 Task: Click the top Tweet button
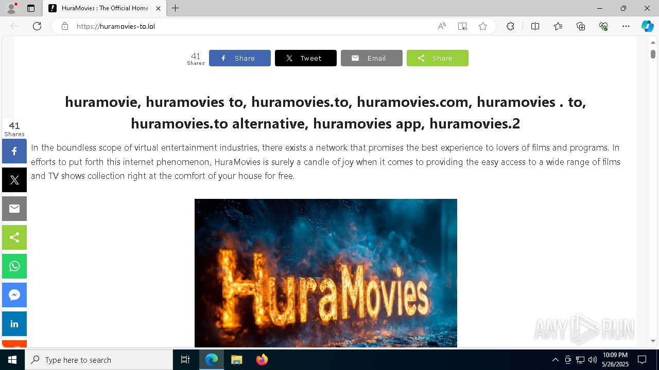pos(306,58)
